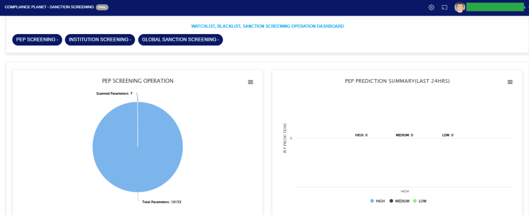Open PEP Prediction Summary chart hamburger menu
529x215 pixels.
click(510, 82)
